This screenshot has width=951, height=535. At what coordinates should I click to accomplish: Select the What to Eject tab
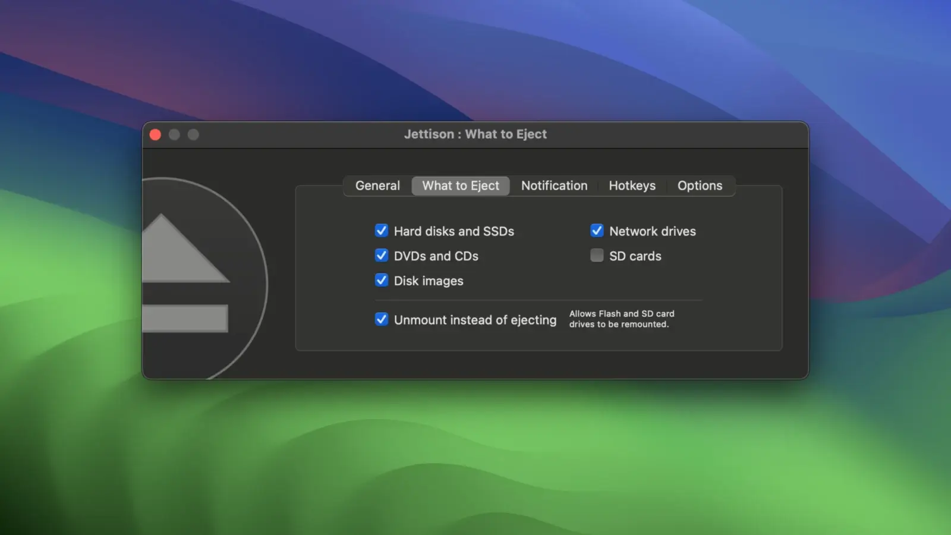point(461,186)
